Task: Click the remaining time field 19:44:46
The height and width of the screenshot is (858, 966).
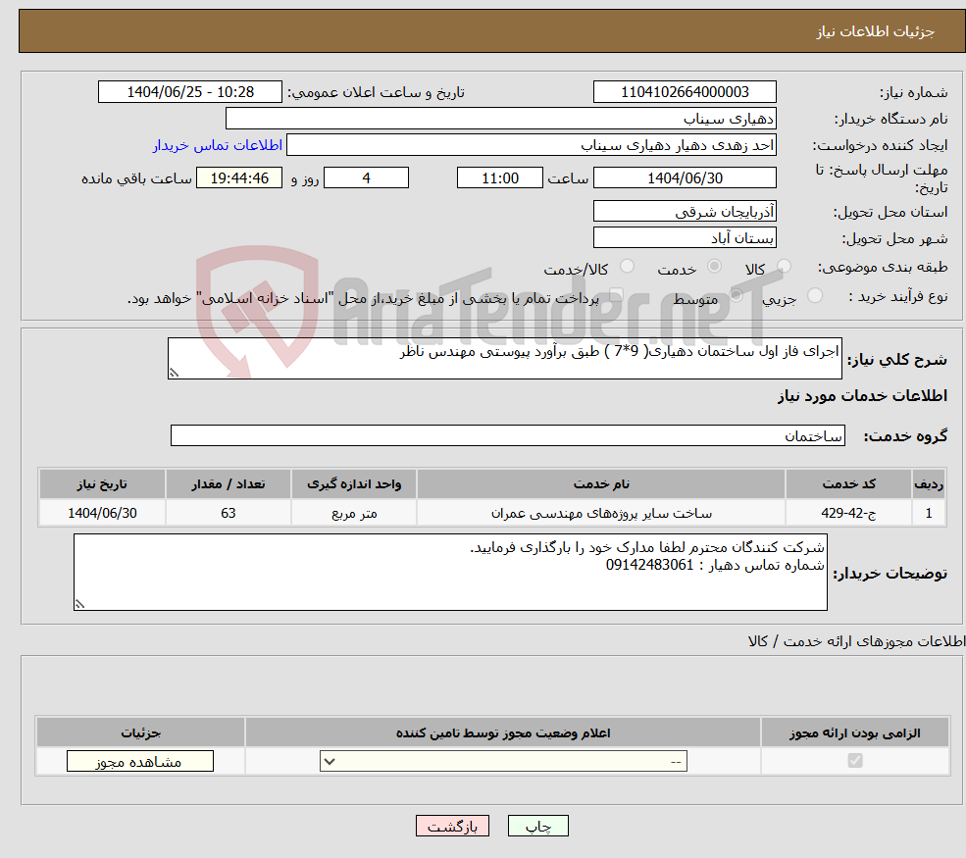Action: [239, 178]
